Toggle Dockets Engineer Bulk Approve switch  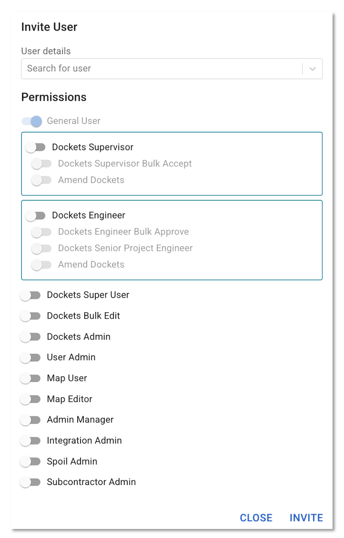point(41,232)
